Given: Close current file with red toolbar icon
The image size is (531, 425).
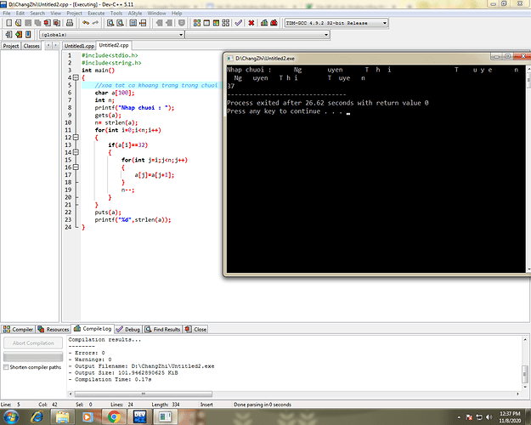Looking at the screenshot, I should (48, 23).
